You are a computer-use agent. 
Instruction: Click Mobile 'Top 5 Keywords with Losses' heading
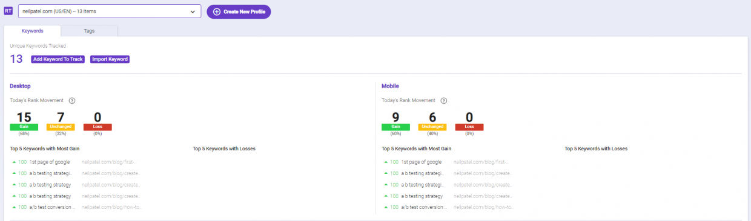tap(596, 148)
